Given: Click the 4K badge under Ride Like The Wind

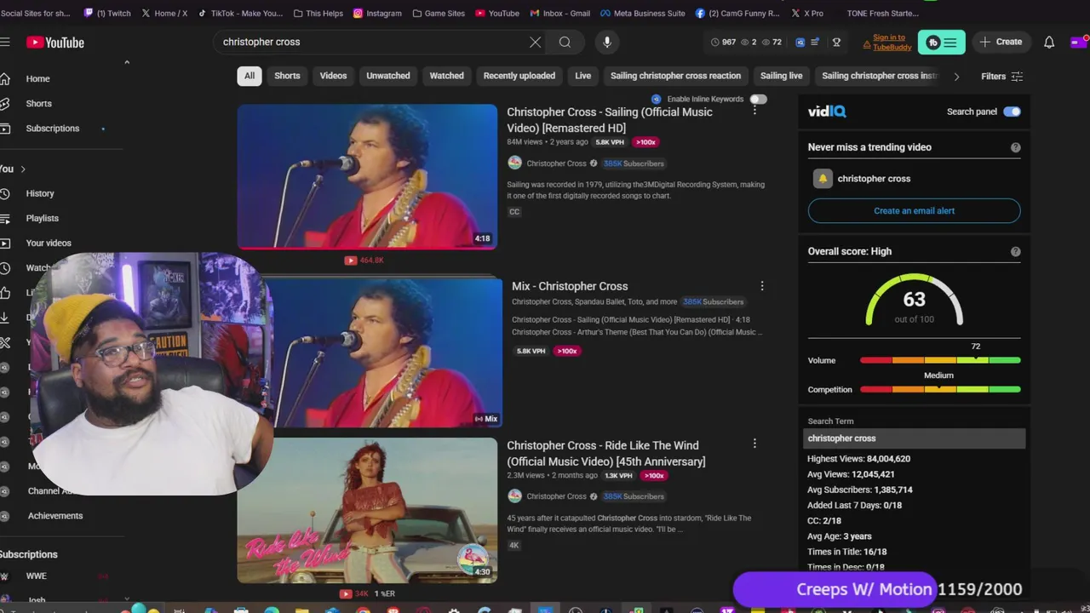Looking at the screenshot, I should pyautogui.click(x=514, y=545).
